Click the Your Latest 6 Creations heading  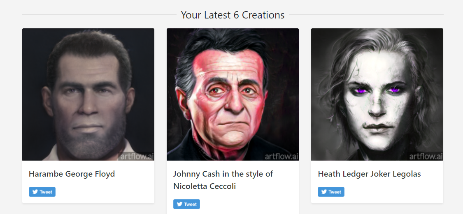[233, 15]
